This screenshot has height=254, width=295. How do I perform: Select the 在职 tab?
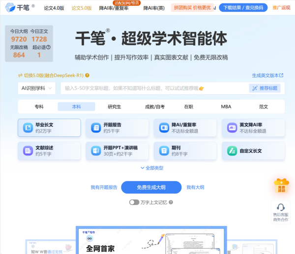[x=188, y=106]
